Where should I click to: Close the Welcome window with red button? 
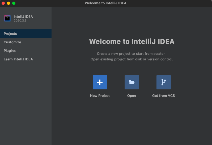pyautogui.click(x=3, y=3)
